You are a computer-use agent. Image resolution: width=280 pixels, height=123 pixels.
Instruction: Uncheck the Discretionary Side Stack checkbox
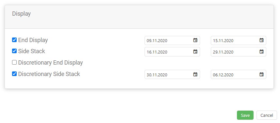[x=14, y=74]
